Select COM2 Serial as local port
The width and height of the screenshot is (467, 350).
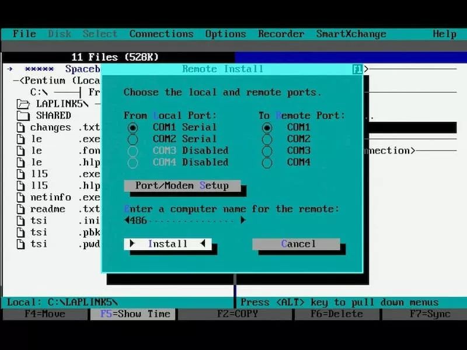pos(133,139)
